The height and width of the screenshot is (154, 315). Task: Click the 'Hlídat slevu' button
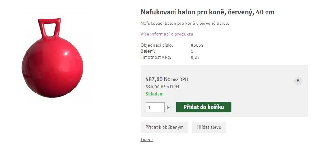tap(209, 127)
